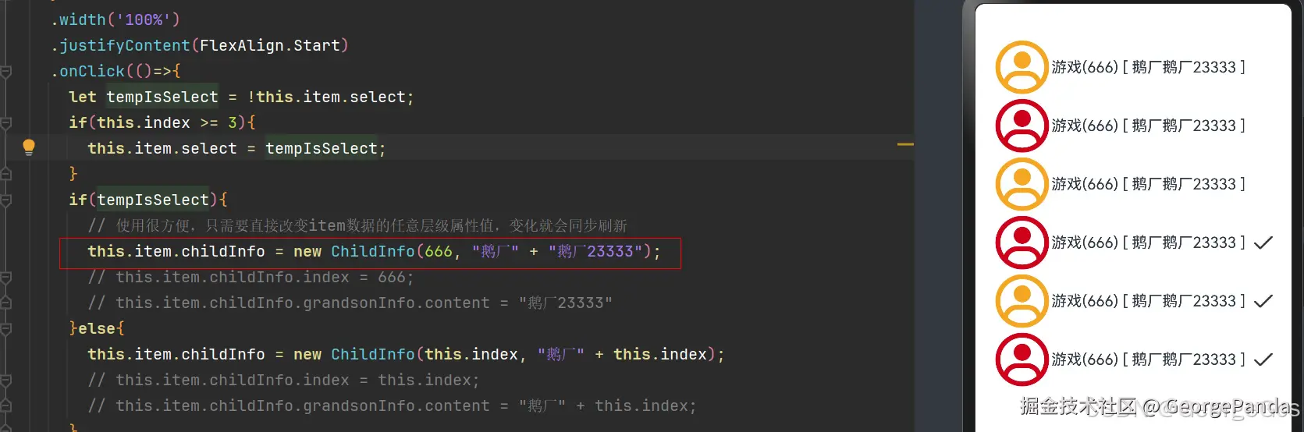Select the text on the second checked preview row

click(1148, 301)
